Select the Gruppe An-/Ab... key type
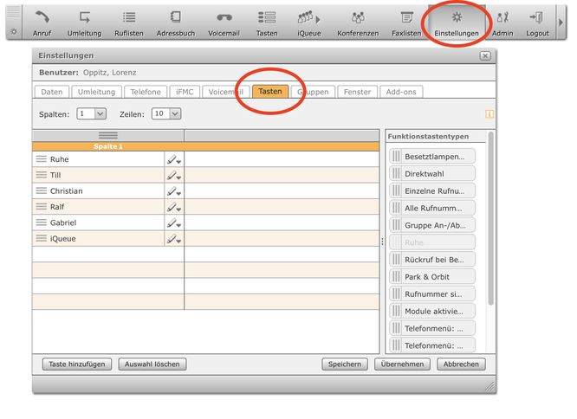Viewport: 577px width, 419px height. tap(432, 225)
